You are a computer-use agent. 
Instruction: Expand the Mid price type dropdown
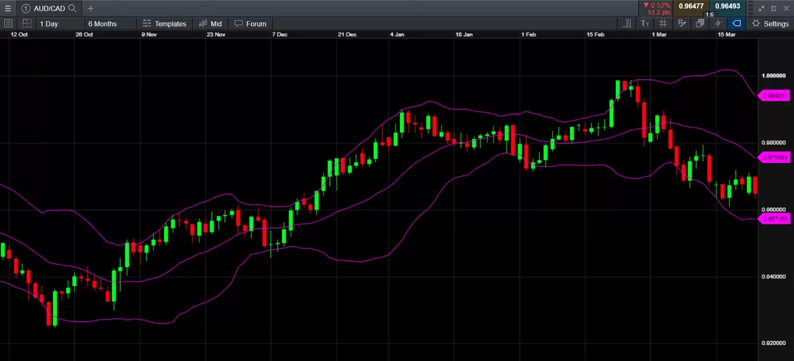(211, 24)
